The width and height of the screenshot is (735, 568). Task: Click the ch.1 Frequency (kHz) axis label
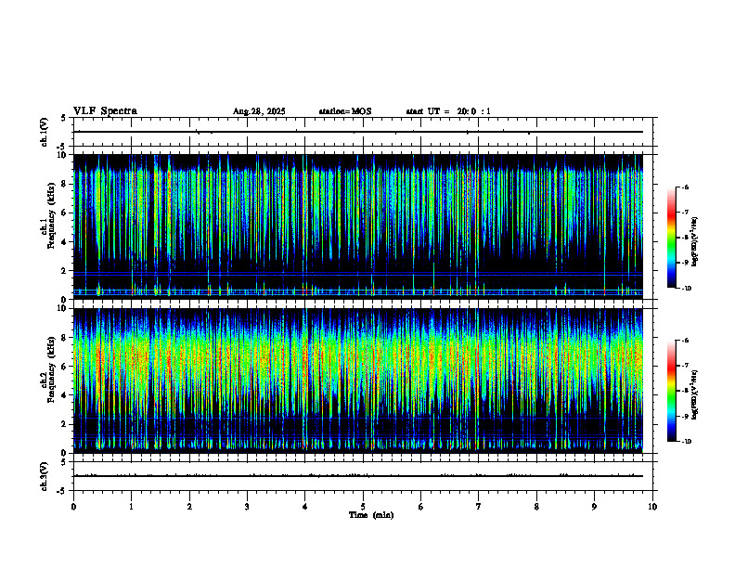52,215
